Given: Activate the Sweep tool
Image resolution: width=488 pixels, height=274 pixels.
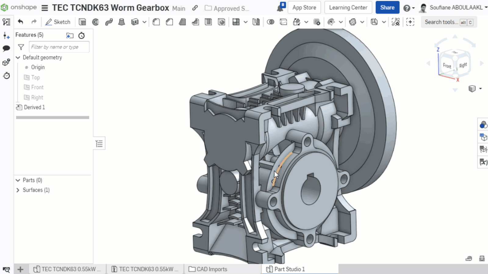Looking at the screenshot, I should click(x=109, y=22).
